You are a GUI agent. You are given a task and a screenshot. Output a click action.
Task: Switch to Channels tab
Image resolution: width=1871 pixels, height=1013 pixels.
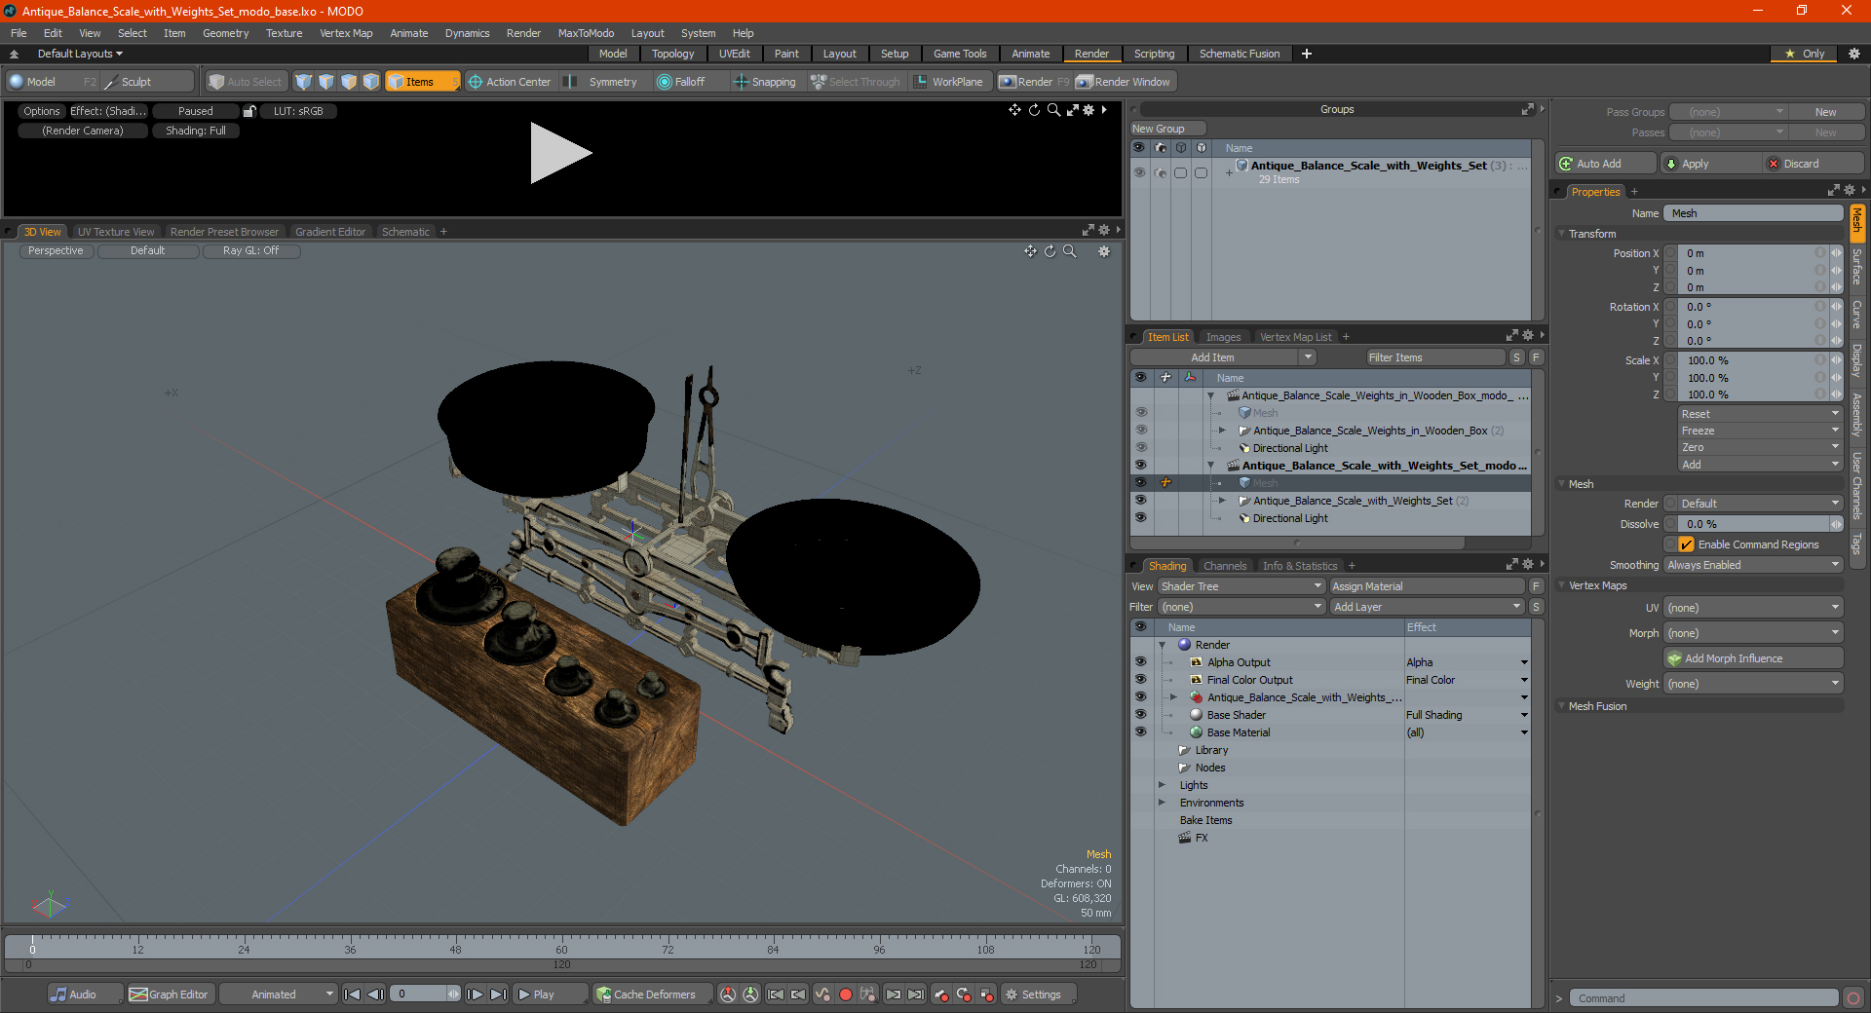(1224, 566)
